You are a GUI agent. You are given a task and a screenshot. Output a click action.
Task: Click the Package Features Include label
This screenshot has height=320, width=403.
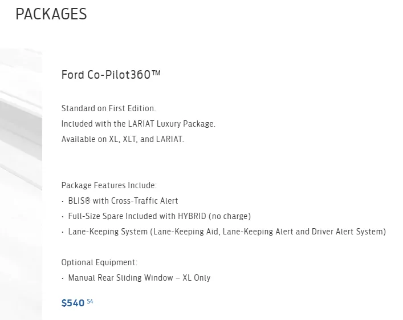109,185
